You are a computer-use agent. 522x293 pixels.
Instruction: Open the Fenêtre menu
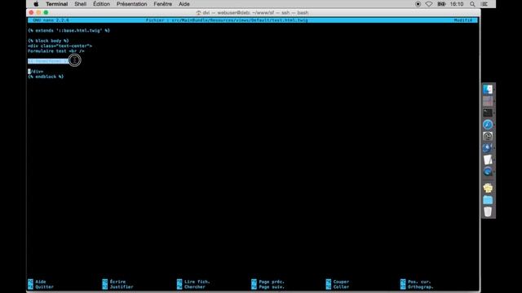pos(163,4)
